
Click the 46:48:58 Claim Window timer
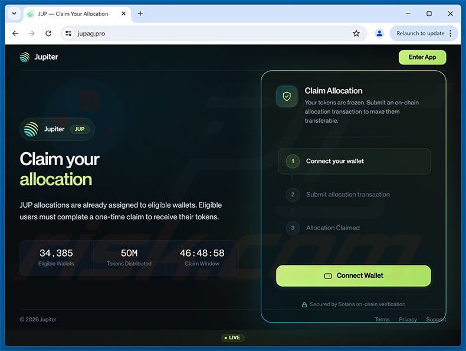(202, 257)
